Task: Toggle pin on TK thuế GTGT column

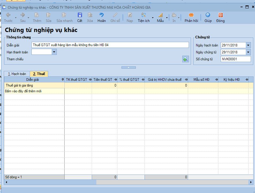Action: click(x=90, y=80)
